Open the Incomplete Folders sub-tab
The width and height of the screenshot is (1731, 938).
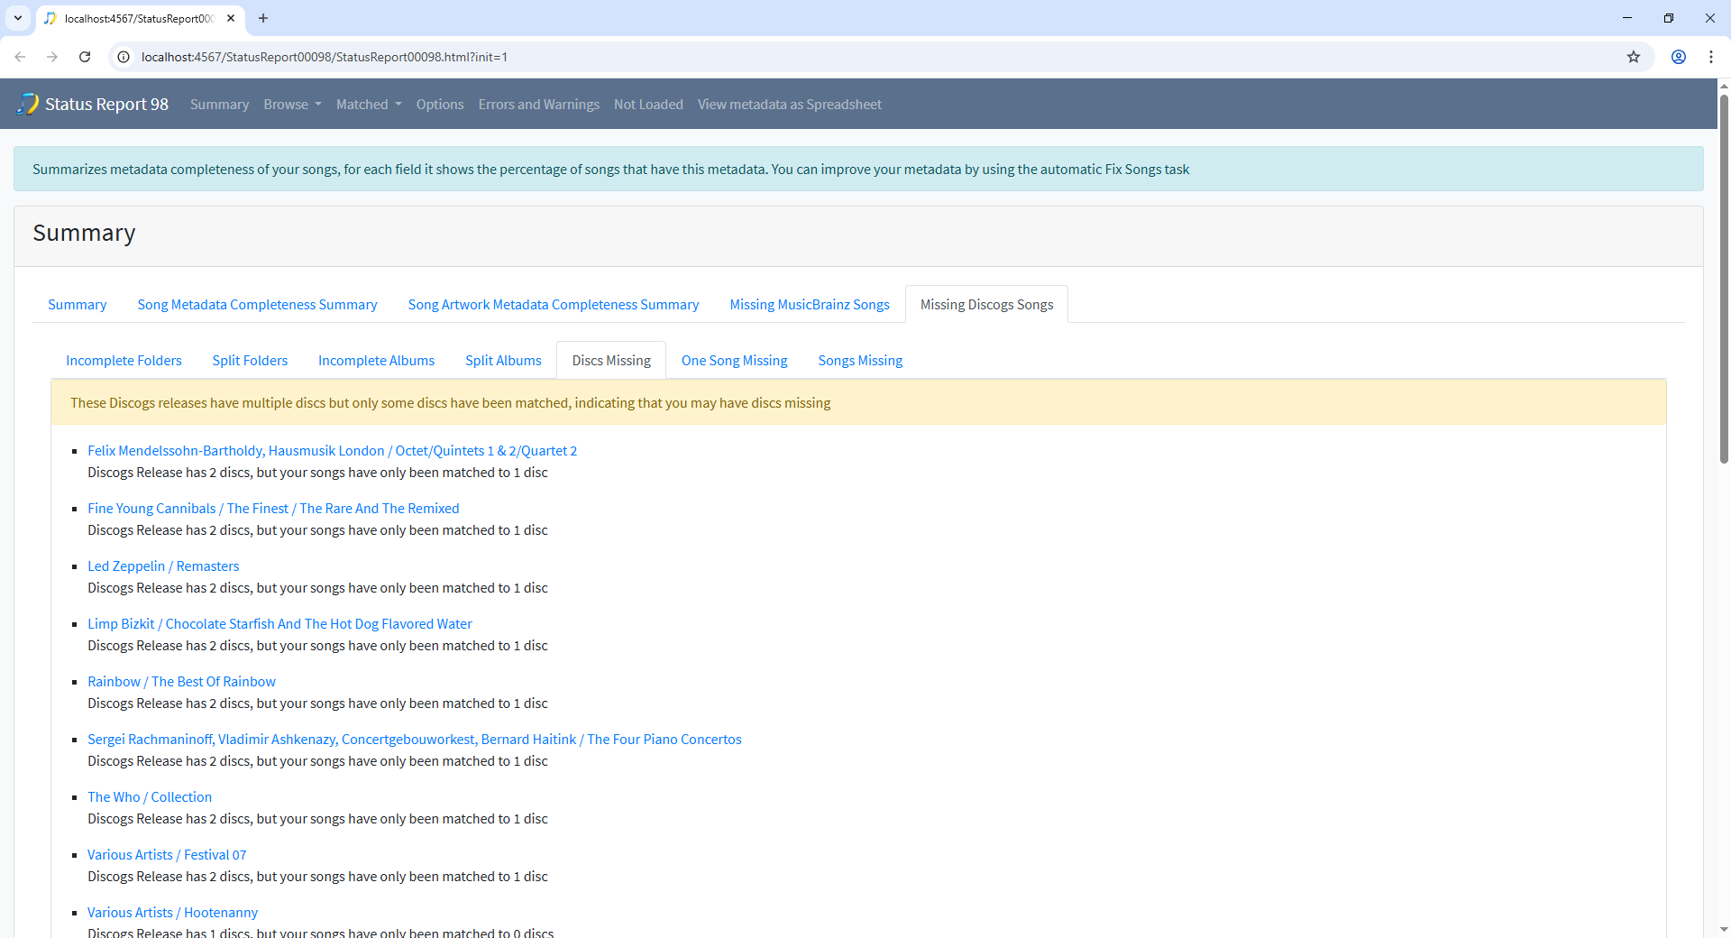tap(124, 361)
